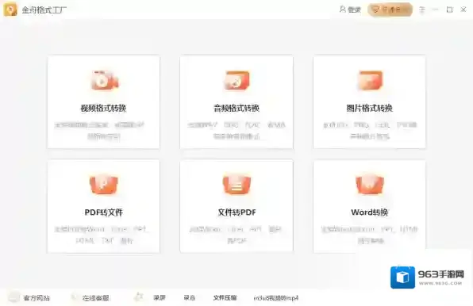Click the 文件转PDF card description text

[236, 235]
